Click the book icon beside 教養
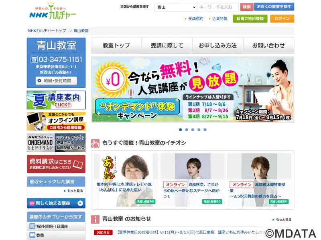Image resolution: width=321 pixels, height=240 pixels. point(33,235)
